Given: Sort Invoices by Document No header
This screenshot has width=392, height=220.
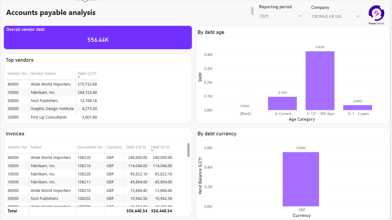Looking at the screenshot, I should point(90,147).
